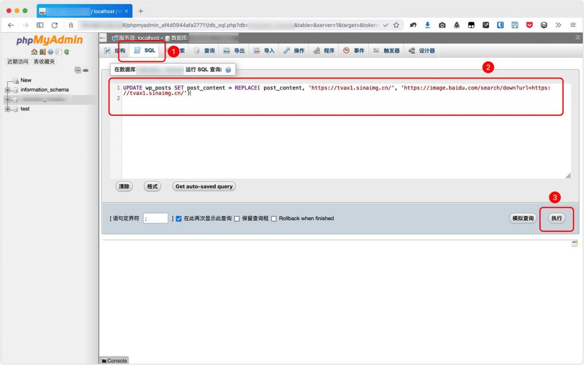The image size is (584, 365).
Task: Expand the test database tree node
Action: point(7,109)
